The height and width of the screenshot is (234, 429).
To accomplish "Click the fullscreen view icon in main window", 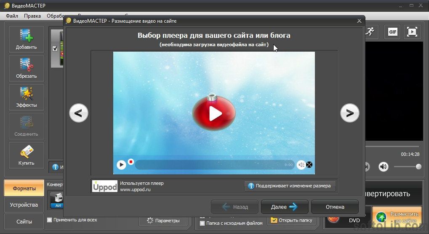I will point(412,32).
